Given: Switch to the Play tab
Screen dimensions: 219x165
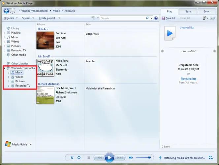Looking at the screenshot, I should [170, 12].
